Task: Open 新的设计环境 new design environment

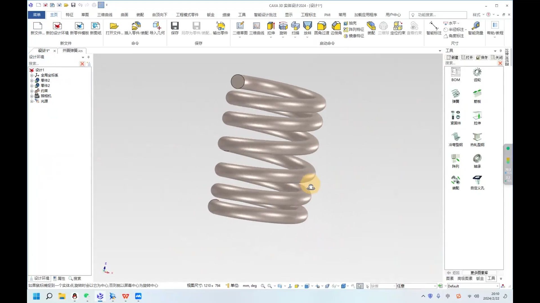Action: (x=57, y=28)
